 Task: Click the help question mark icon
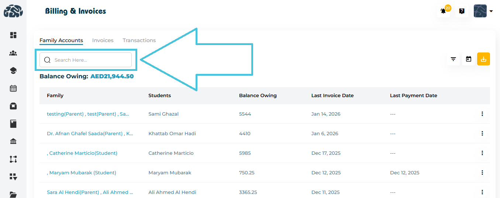point(462,11)
